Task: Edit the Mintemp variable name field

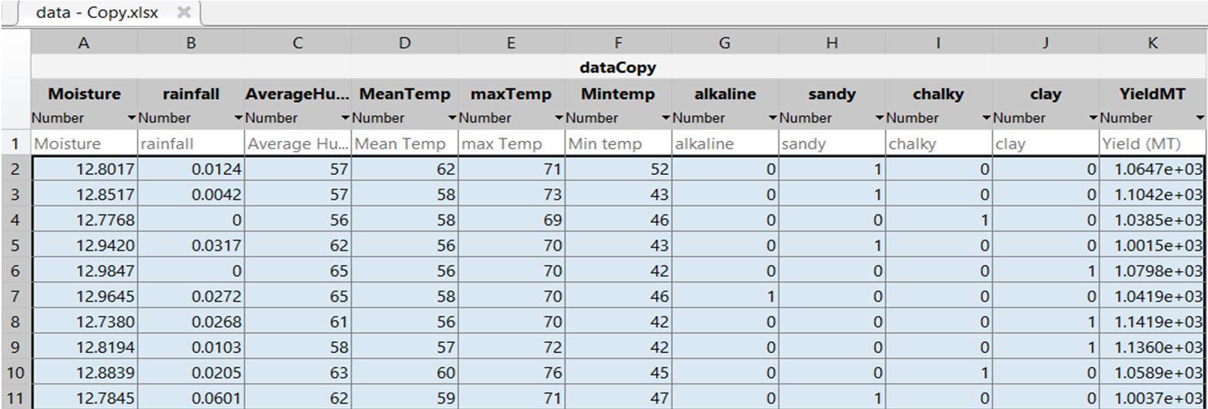Action: point(618,94)
